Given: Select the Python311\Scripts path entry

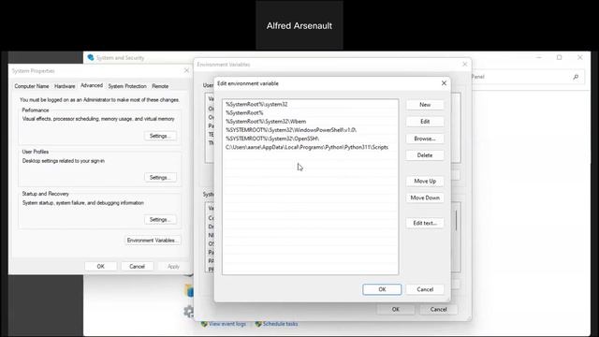Looking at the screenshot, I should point(310,147).
